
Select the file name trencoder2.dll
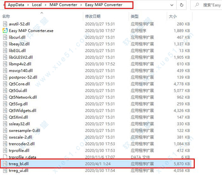point(22,144)
